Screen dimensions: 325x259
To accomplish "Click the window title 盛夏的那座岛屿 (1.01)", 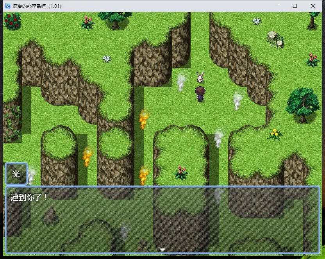I will pyautogui.click(x=37, y=6).
